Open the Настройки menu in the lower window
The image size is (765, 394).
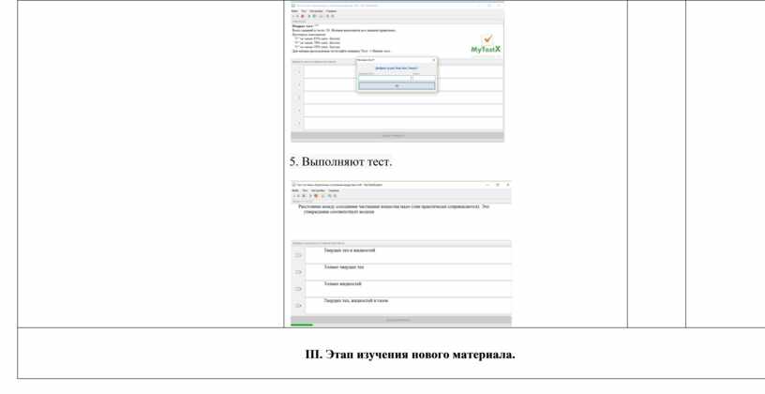tap(318, 190)
